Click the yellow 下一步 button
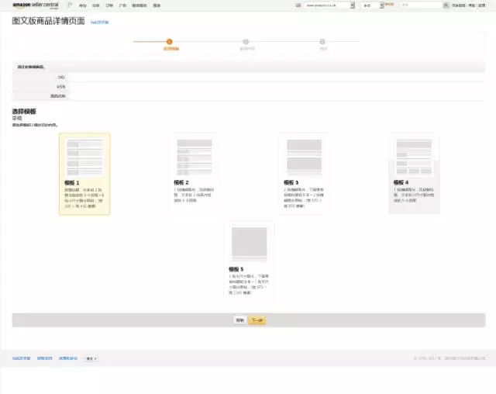The image size is (496, 394). [x=257, y=320]
